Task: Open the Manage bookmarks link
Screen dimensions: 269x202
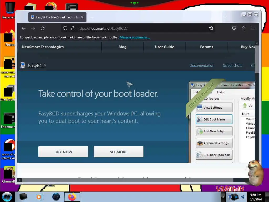Action: point(135,37)
